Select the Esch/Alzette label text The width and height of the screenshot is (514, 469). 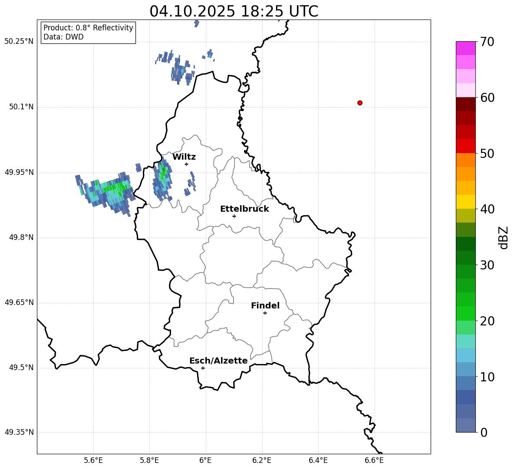[x=218, y=361]
